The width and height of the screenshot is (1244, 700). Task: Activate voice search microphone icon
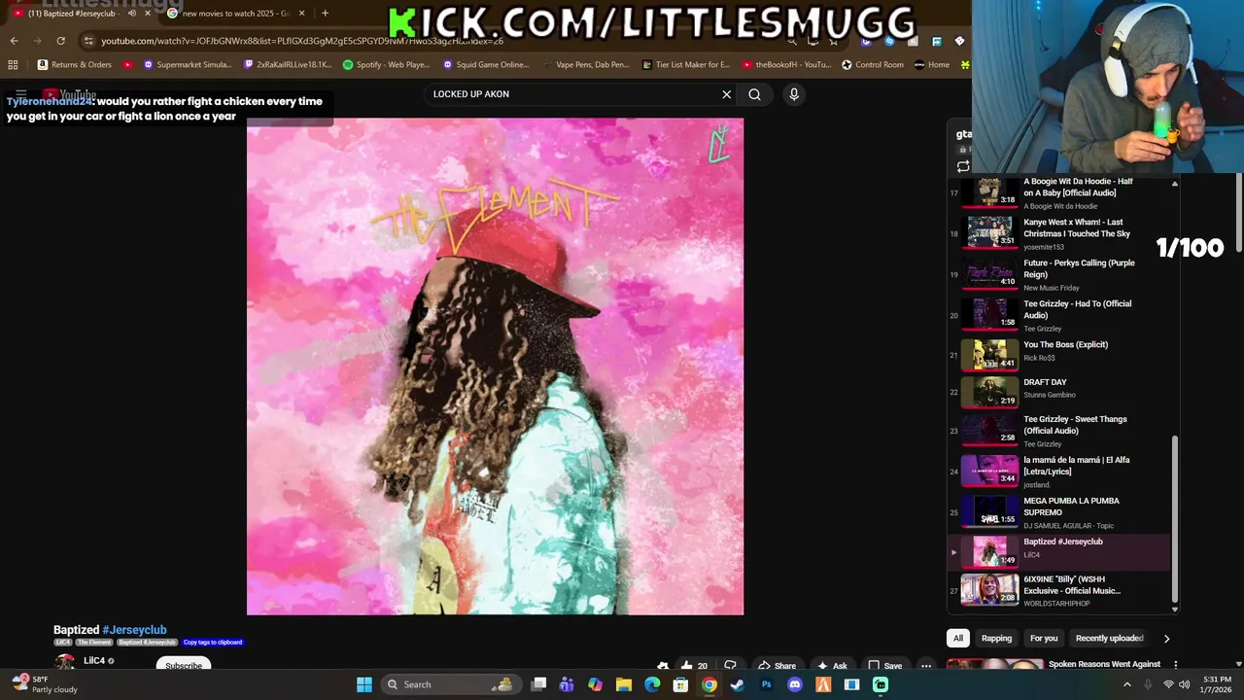pyautogui.click(x=794, y=94)
